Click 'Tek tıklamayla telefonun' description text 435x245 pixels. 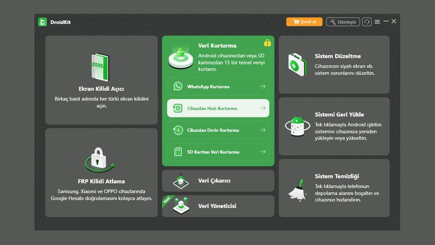[347, 193]
